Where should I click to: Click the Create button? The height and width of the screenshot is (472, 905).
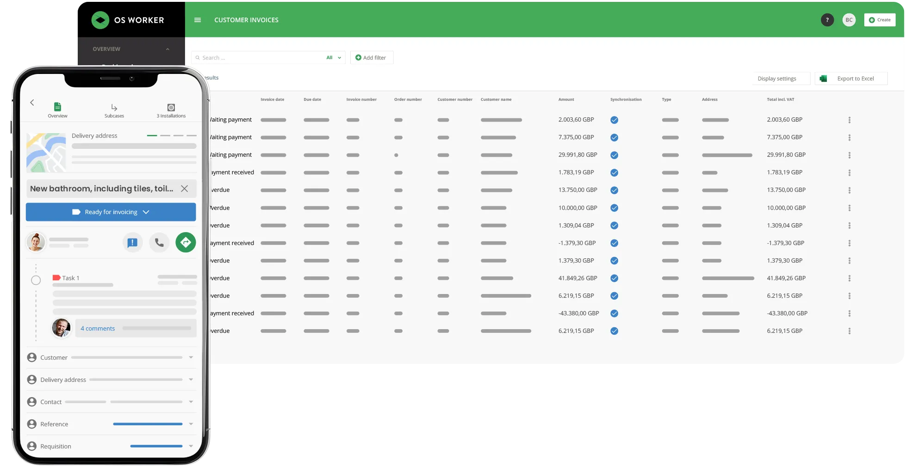pyautogui.click(x=880, y=20)
